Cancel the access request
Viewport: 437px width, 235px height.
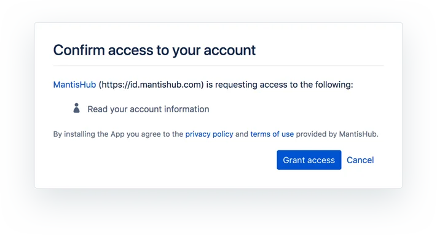click(x=360, y=160)
